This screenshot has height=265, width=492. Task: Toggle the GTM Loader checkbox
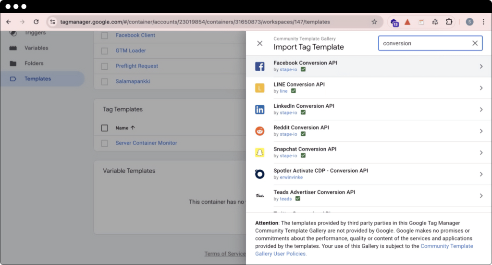(105, 50)
